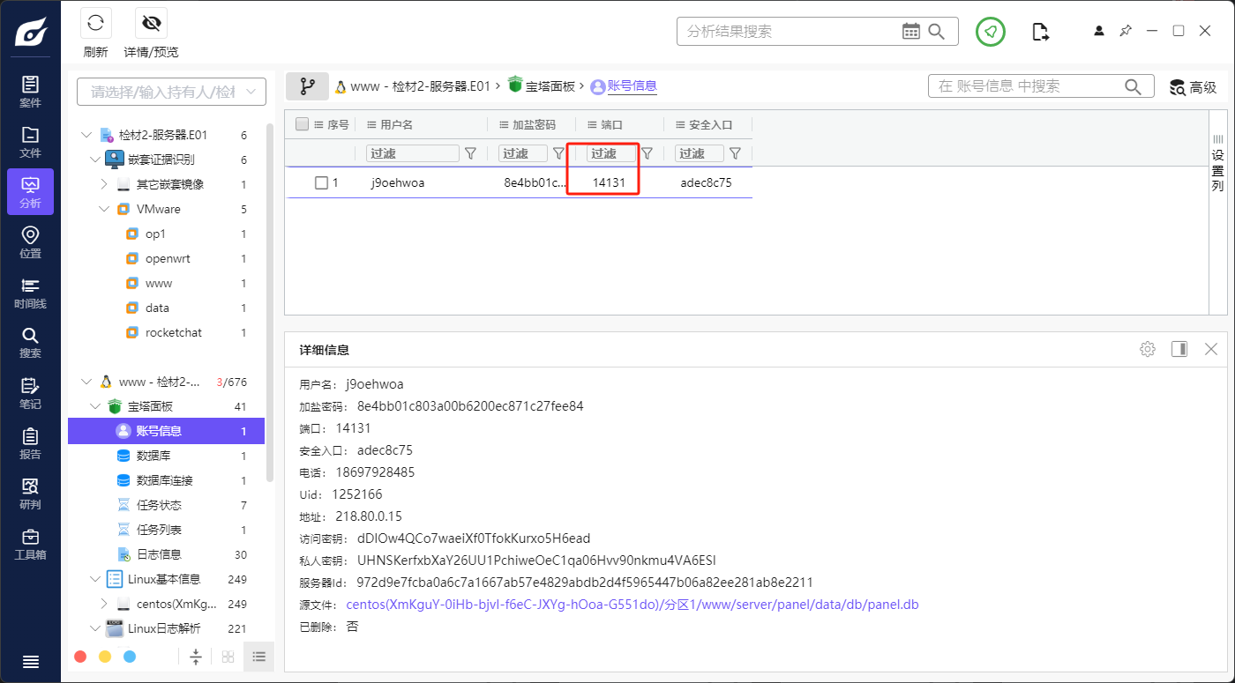Open the calendar date picker in search

click(911, 32)
